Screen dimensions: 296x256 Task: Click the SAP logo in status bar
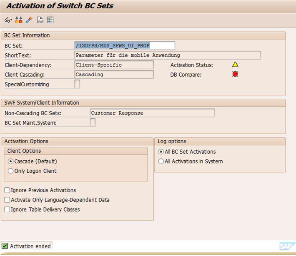tap(287, 246)
